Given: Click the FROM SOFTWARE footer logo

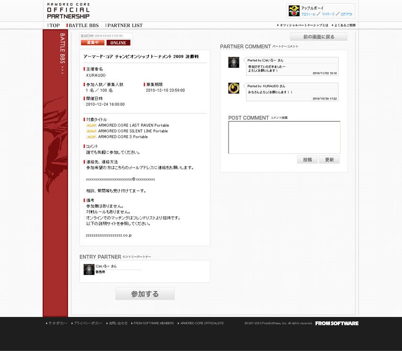Looking at the screenshot, I should (x=337, y=323).
